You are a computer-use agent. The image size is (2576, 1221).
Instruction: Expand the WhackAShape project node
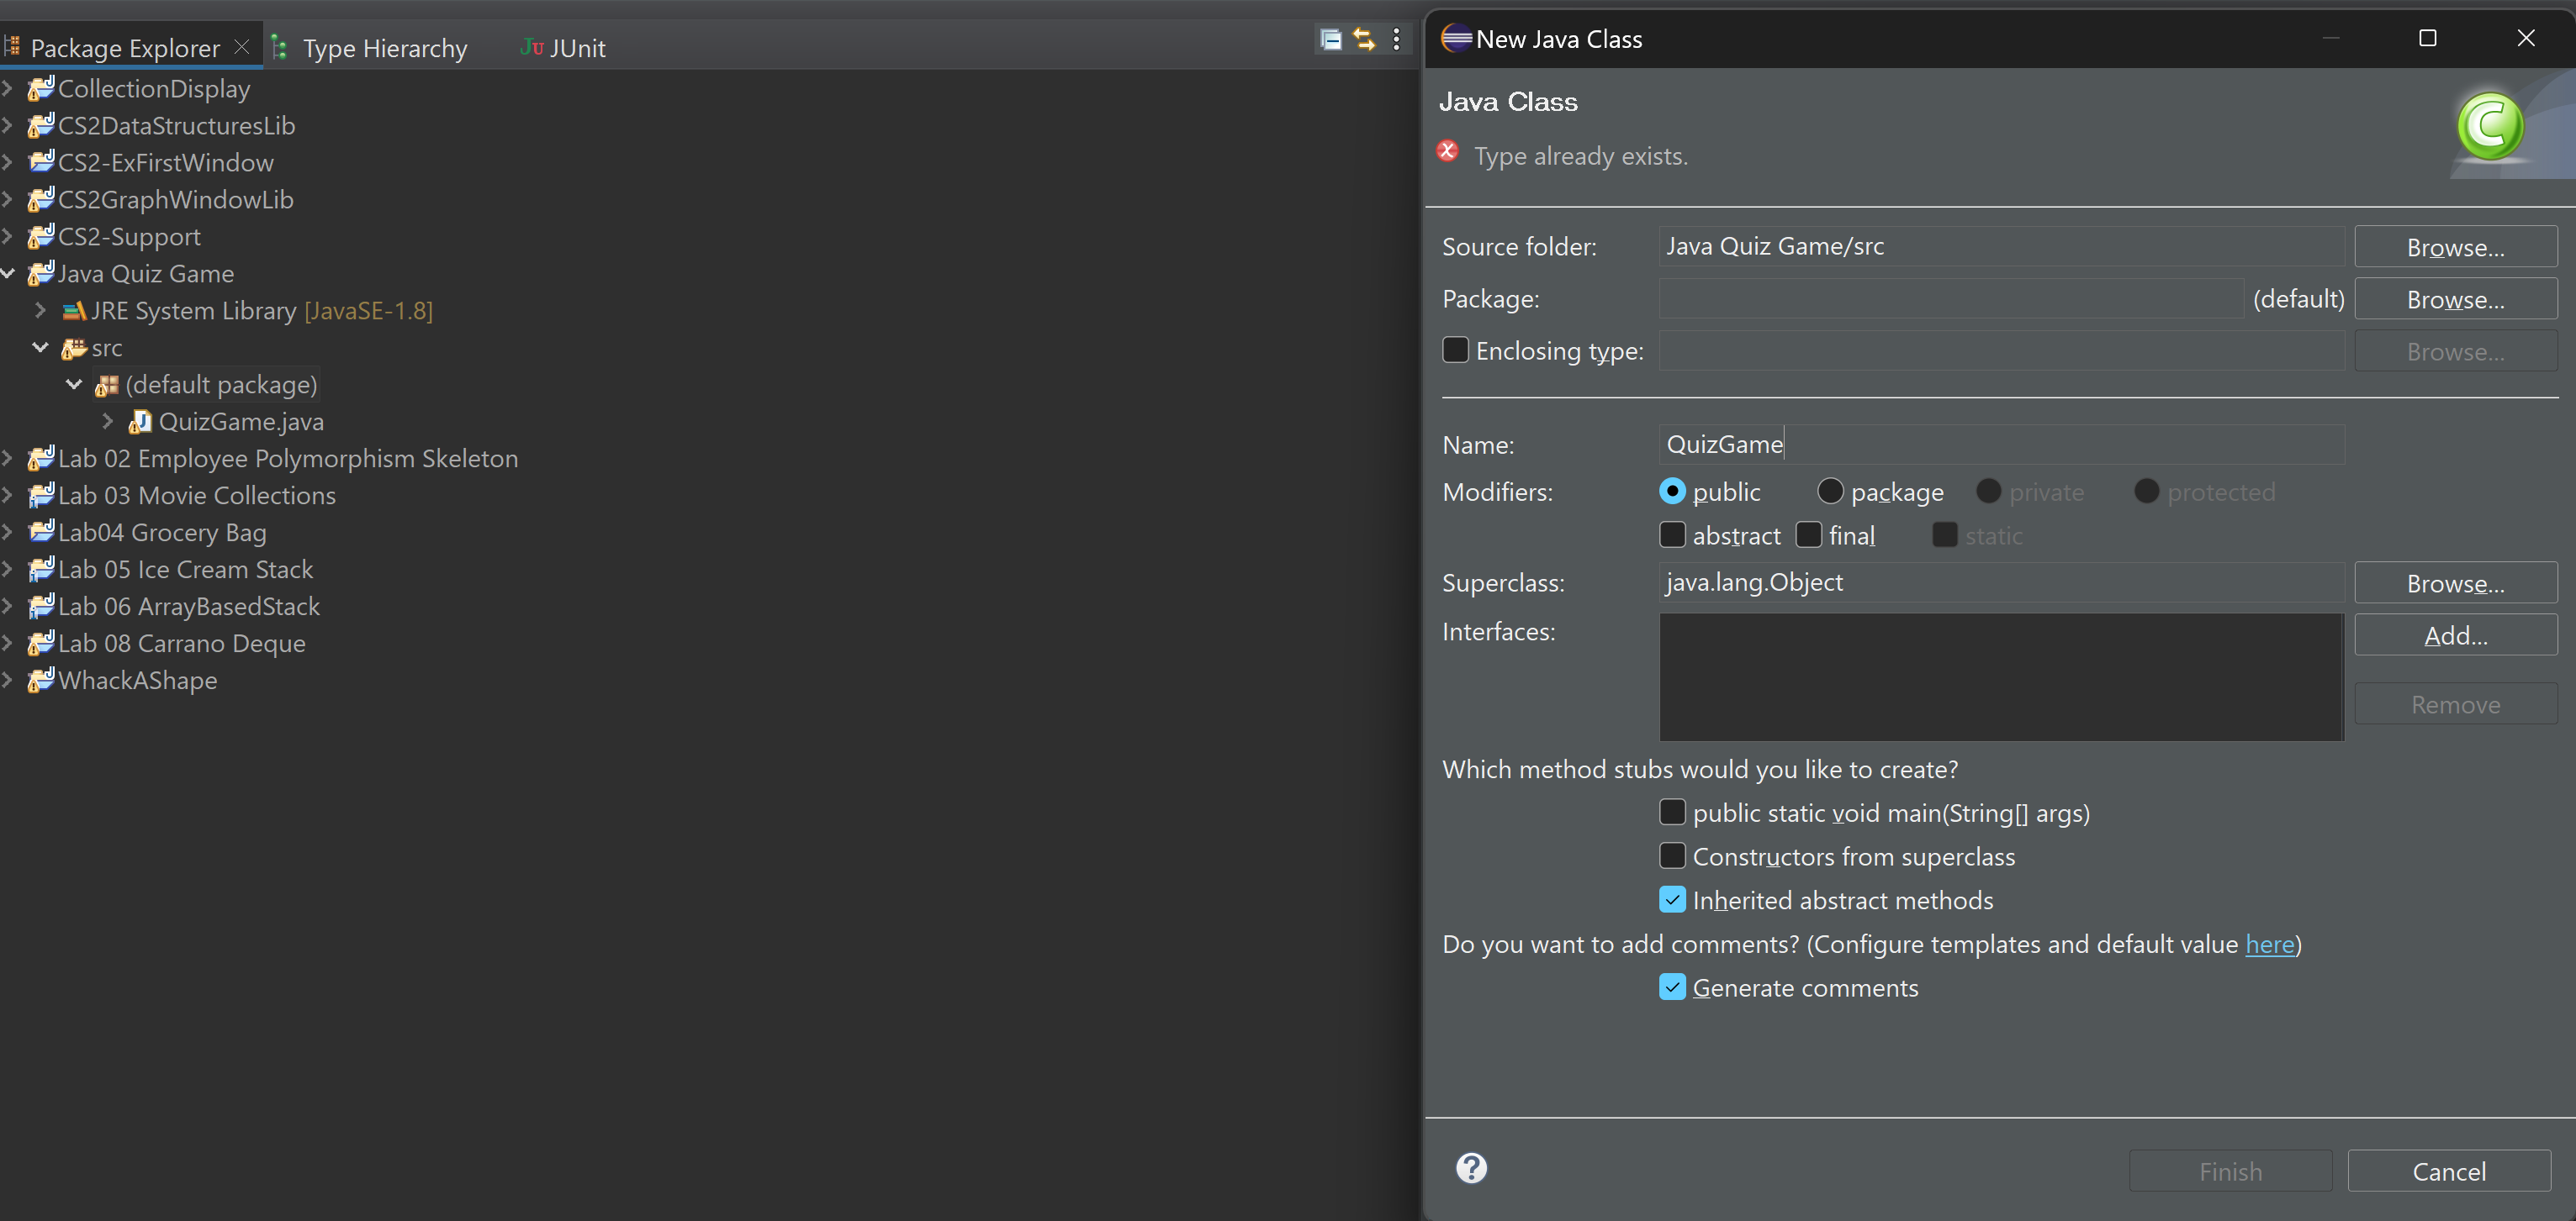(x=8, y=680)
